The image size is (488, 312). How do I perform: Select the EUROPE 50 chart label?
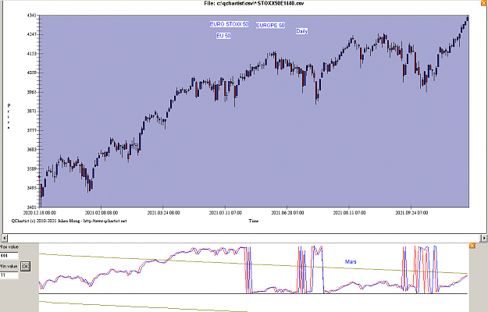click(x=270, y=25)
